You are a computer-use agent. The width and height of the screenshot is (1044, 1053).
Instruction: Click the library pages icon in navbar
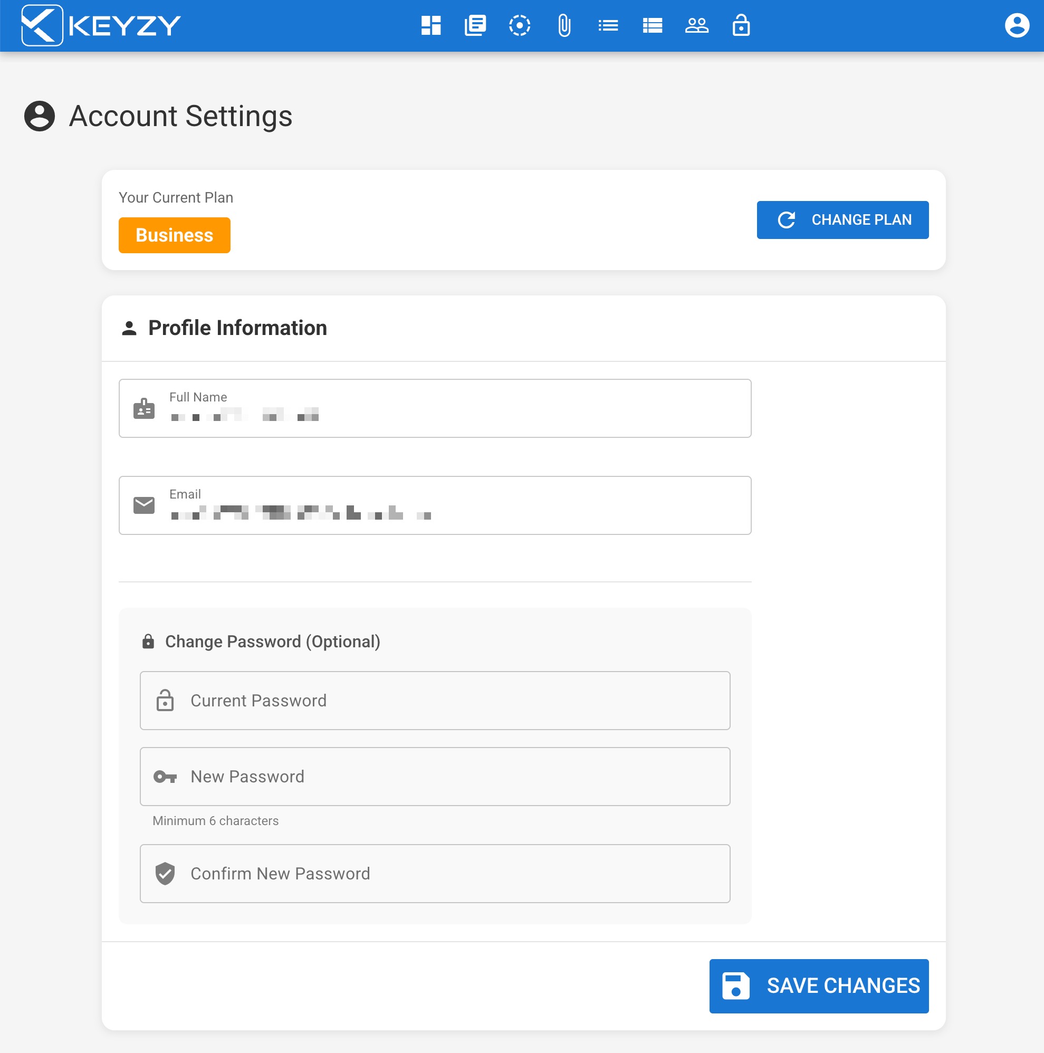coord(475,26)
